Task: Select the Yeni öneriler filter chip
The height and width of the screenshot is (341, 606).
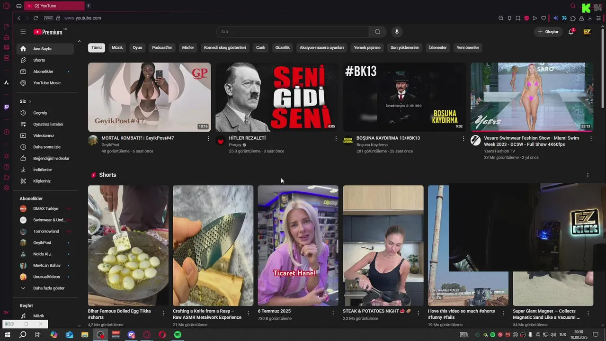Action: coord(468,48)
